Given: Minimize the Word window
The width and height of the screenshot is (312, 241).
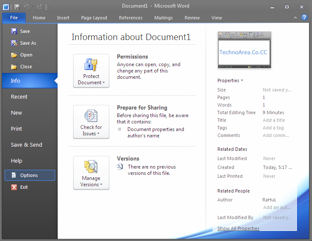Looking at the screenshot, I should [x=272, y=8].
